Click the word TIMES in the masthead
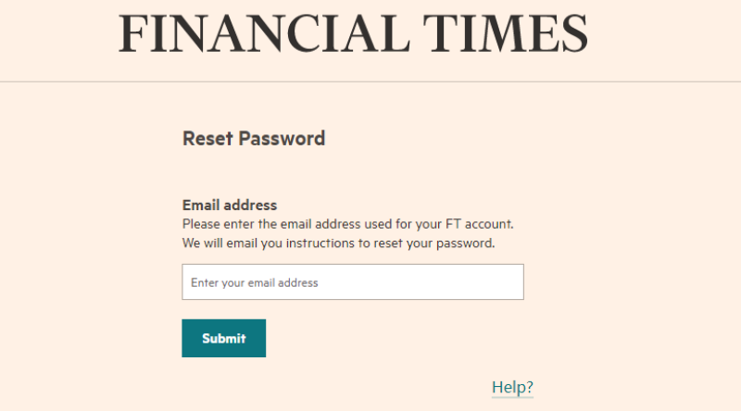Viewport: 741px width, 411px height. point(505,33)
